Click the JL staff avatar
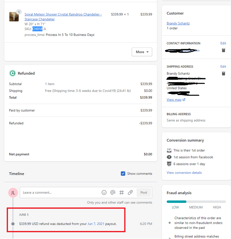The image size is (231, 239). [13, 193]
